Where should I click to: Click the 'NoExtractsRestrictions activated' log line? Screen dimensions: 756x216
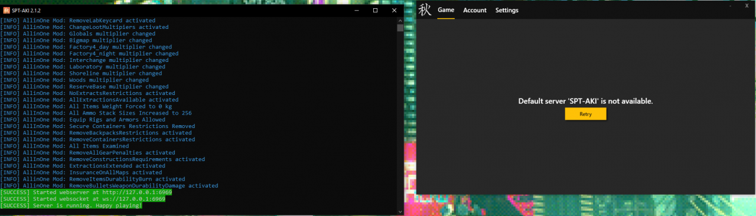pos(88,93)
